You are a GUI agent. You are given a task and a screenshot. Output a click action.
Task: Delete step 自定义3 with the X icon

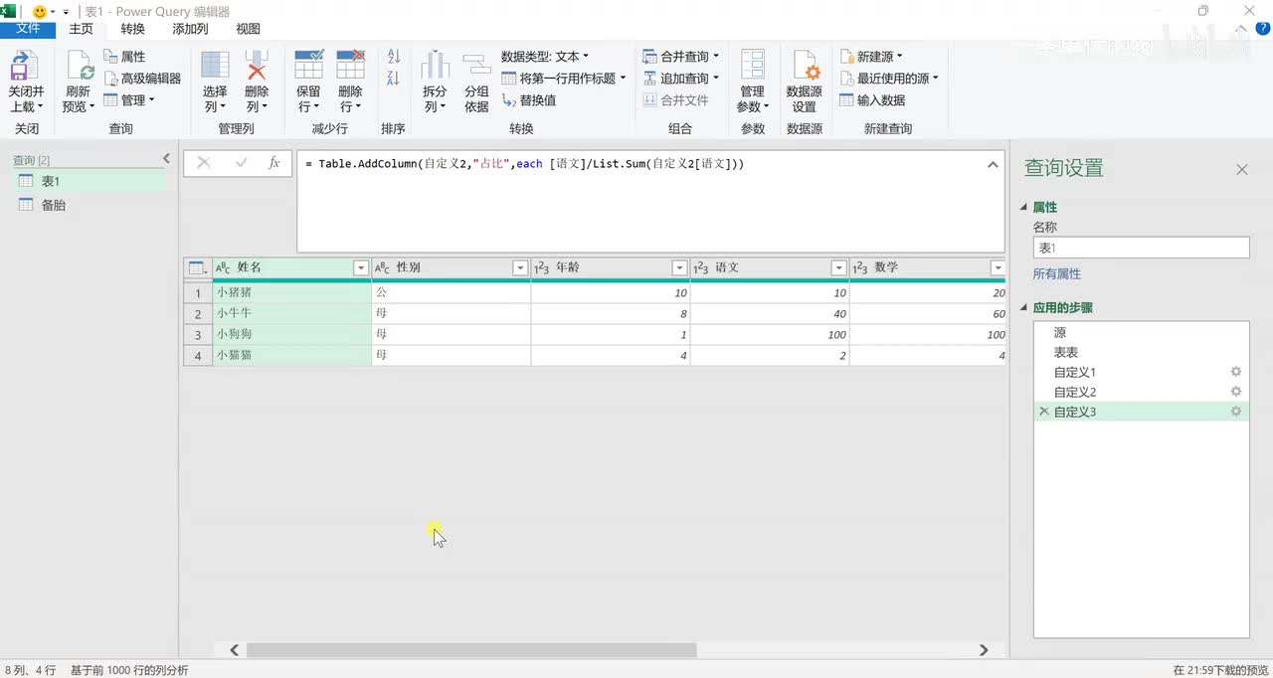tap(1043, 412)
